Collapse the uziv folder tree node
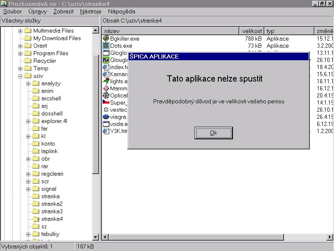The height and width of the screenshot is (251, 334). coord(20,76)
